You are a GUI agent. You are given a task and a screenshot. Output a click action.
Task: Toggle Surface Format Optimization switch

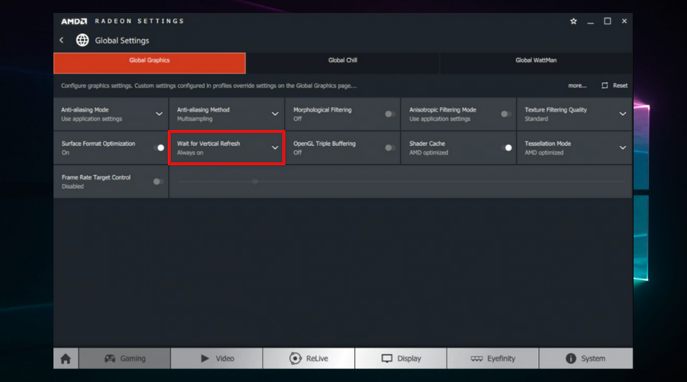159,147
